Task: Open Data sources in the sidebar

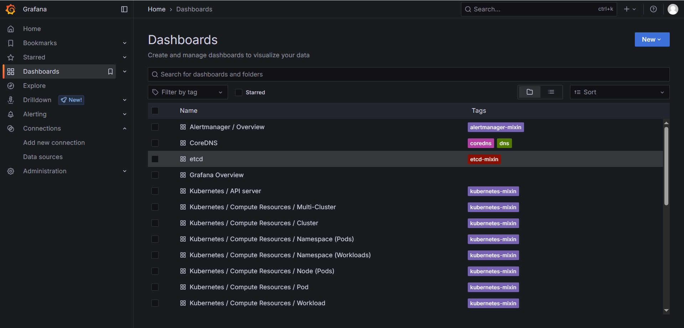Action: pos(43,157)
